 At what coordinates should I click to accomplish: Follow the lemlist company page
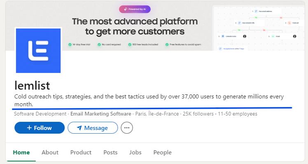(40, 128)
